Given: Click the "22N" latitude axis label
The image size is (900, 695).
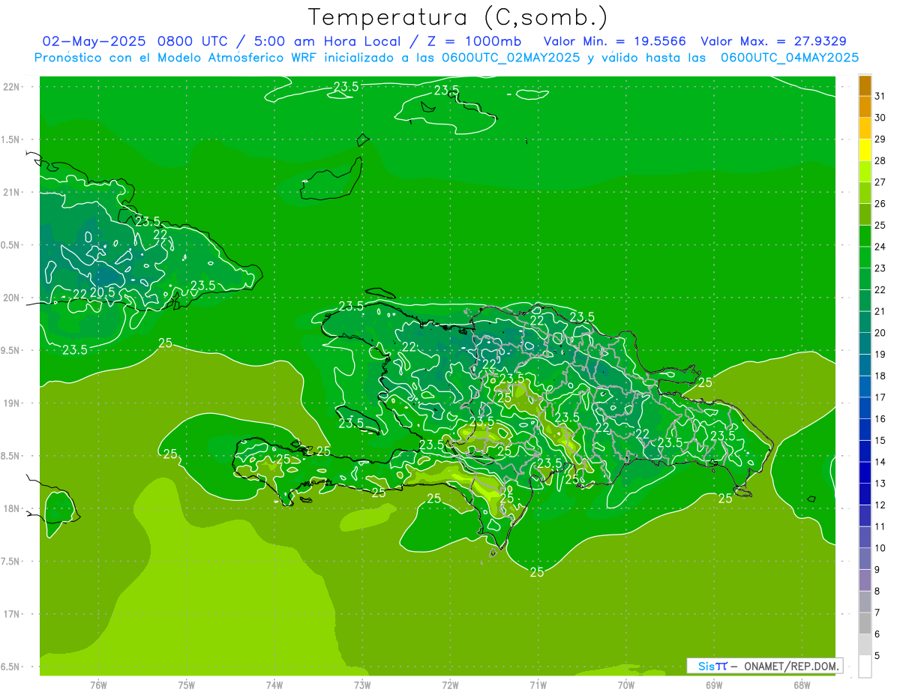Looking at the screenshot, I should [12, 86].
